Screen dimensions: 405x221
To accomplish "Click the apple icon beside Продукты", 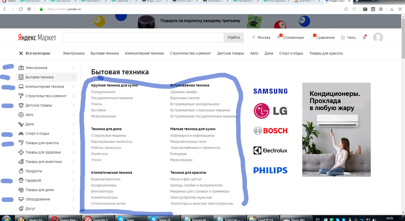I will pos(21,171).
